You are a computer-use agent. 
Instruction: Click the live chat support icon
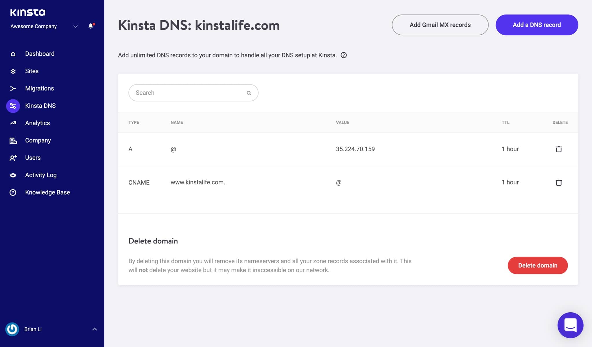click(571, 326)
